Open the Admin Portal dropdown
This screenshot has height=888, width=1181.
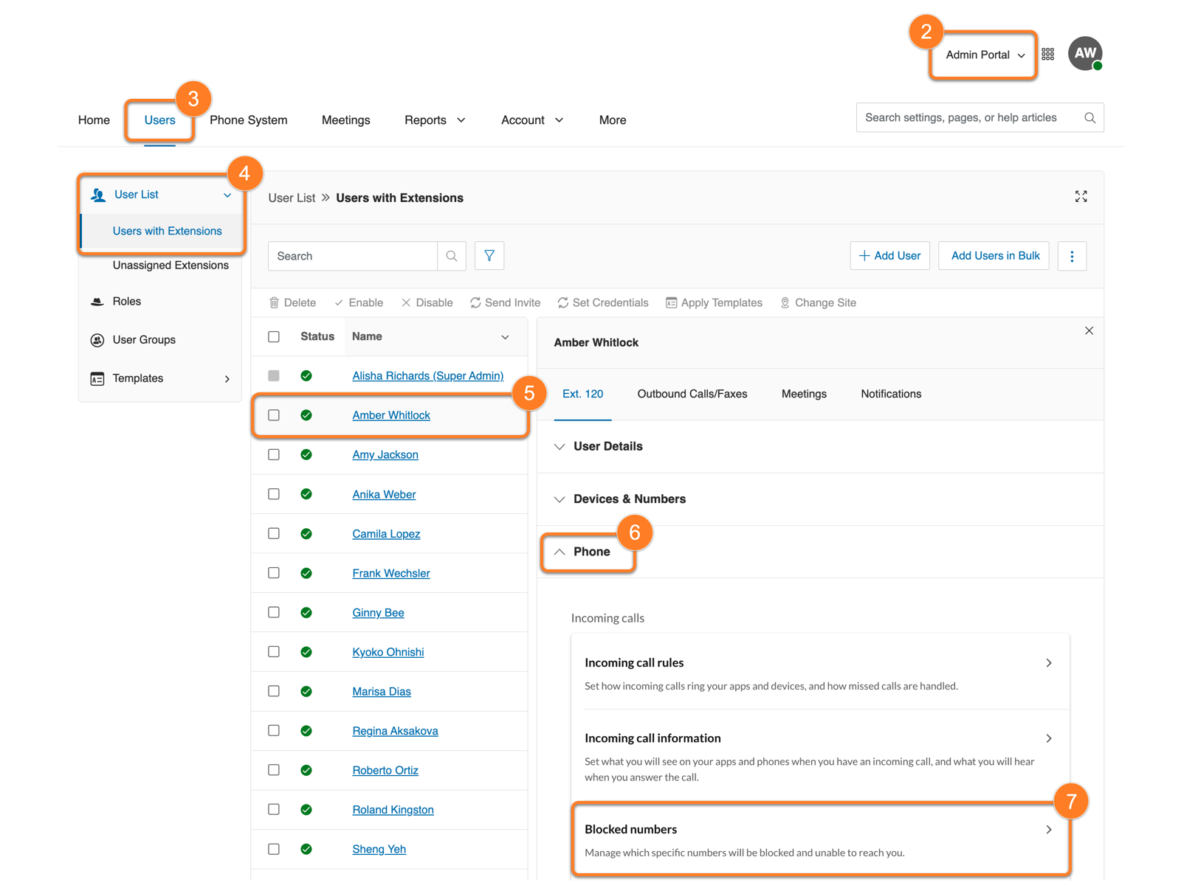pos(985,55)
